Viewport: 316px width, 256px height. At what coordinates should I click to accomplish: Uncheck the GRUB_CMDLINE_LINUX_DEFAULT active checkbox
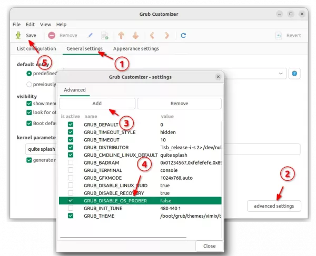(71, 155)
